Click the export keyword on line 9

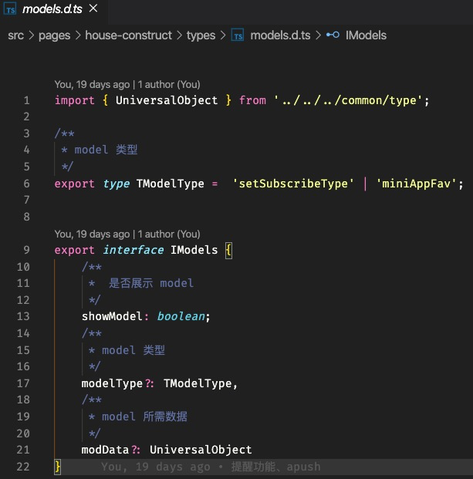[75, 250]
